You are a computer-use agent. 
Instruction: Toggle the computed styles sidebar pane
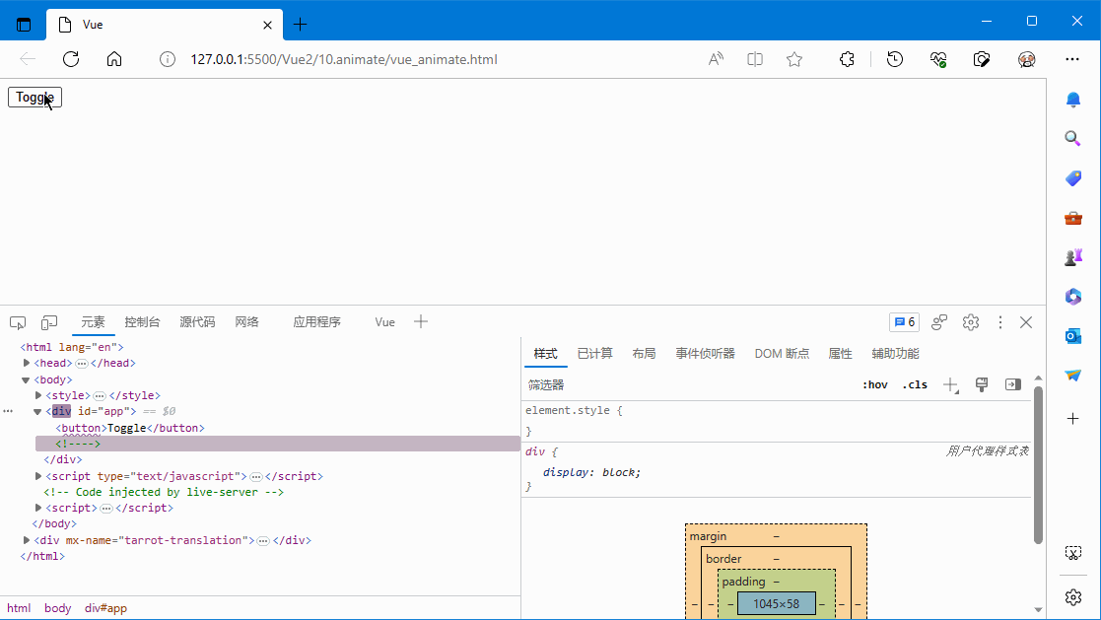click(x=1012, y=384)
